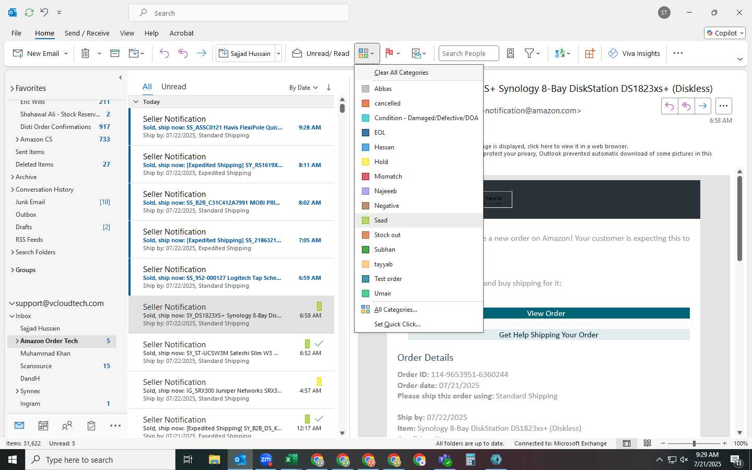
Task: Adjust the zoom slider in status bar
Action: [x=694, y=443]
